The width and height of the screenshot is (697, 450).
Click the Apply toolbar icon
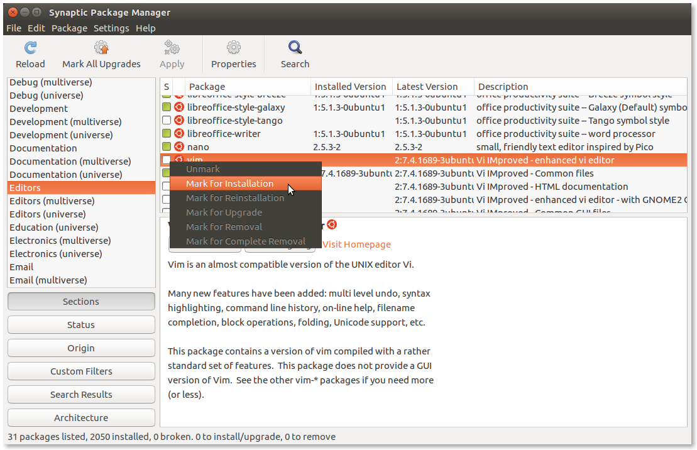172,48
